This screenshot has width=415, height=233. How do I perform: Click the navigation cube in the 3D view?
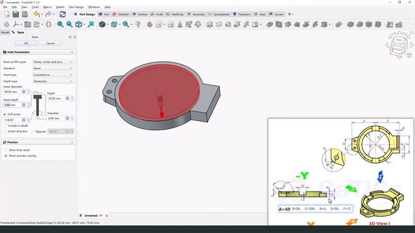pyautogui.click(x=399, y=45)
